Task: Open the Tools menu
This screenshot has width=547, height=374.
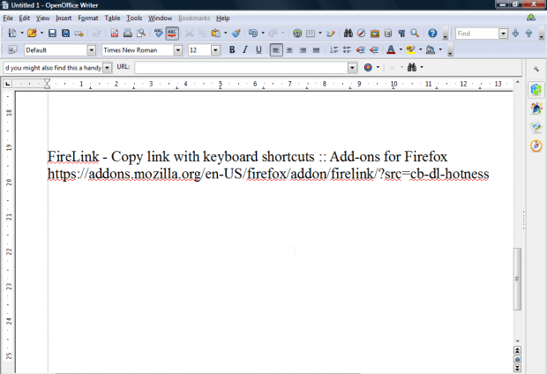Action: click(134, 19)
